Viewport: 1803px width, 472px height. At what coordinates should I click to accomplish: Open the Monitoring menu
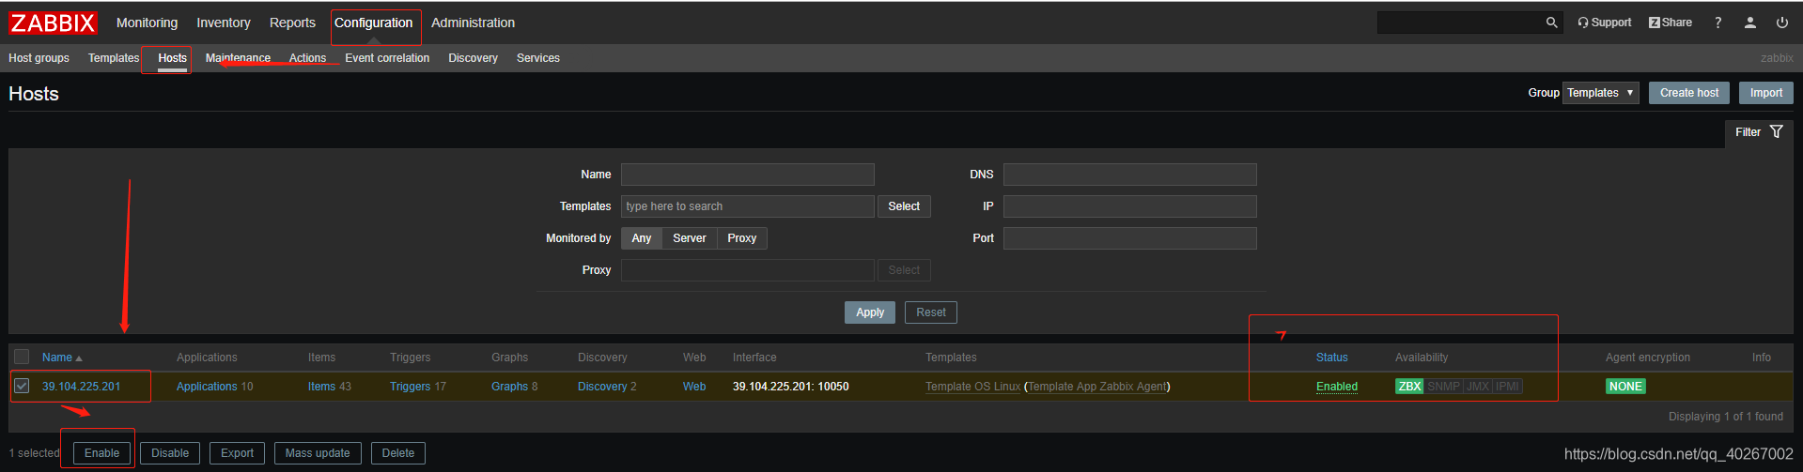tap(147, 23)
